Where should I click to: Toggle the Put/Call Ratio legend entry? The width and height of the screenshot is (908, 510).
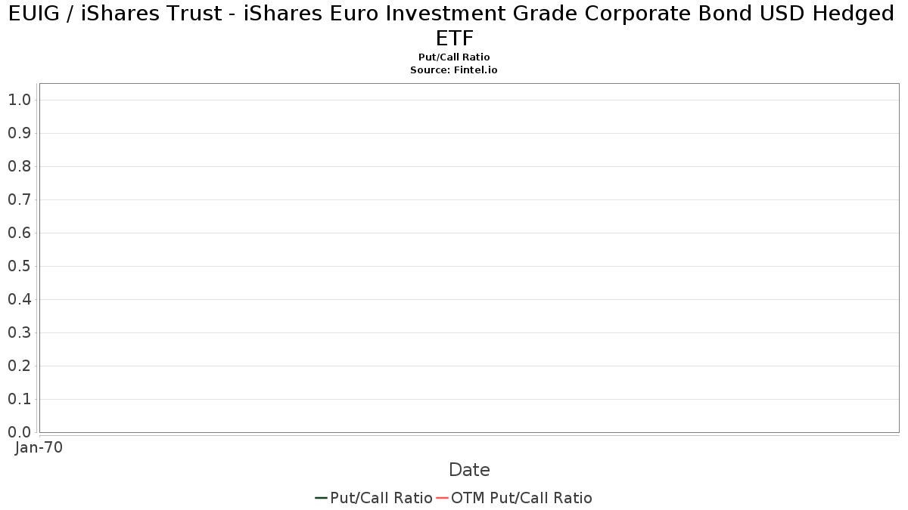tap(381, 498)
